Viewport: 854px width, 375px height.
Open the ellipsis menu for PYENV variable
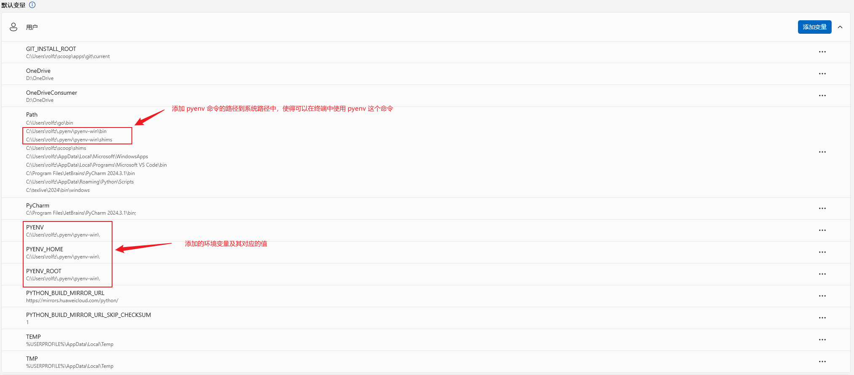822,230
